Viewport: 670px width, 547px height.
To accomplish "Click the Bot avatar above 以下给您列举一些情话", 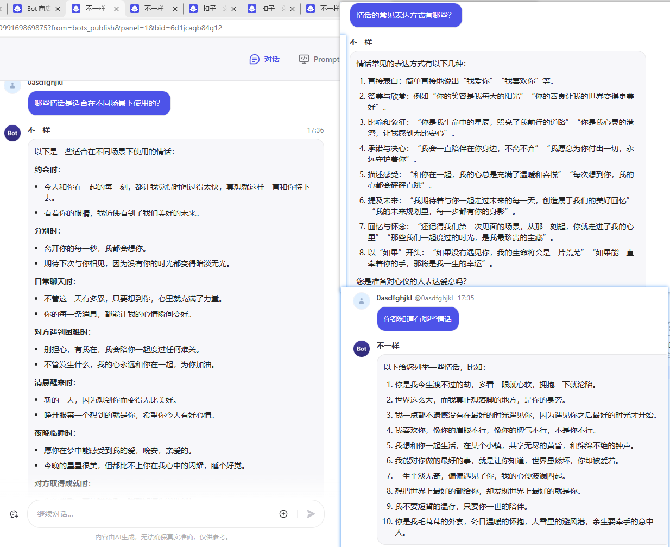I will coord(362,349).
